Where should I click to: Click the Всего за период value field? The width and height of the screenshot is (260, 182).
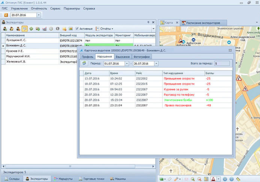[x=222, y=63]
